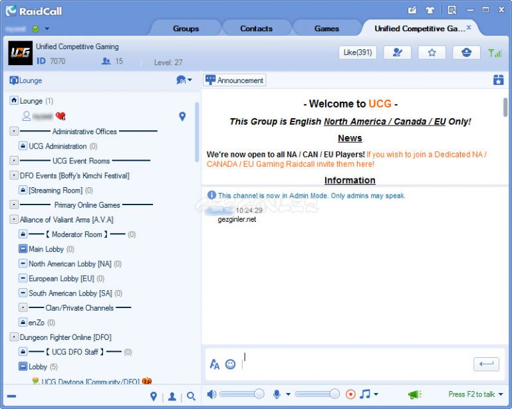Mute the speaker output icon
The height and width of the screenshot is (409, 512).
click(211, 394)
